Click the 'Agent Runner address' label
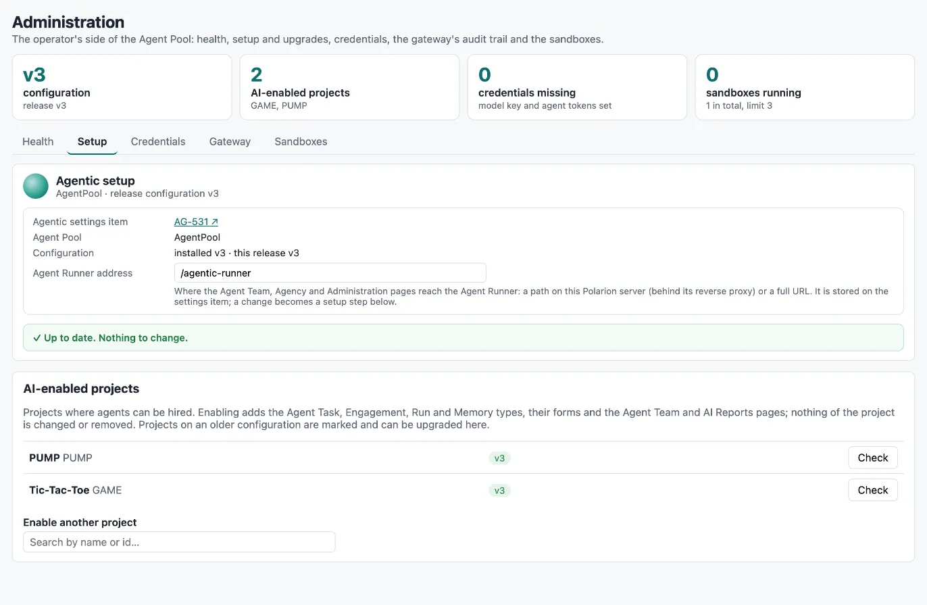This screenshot has width=927, height=605. pyautogui.click(x=82, y=273)
